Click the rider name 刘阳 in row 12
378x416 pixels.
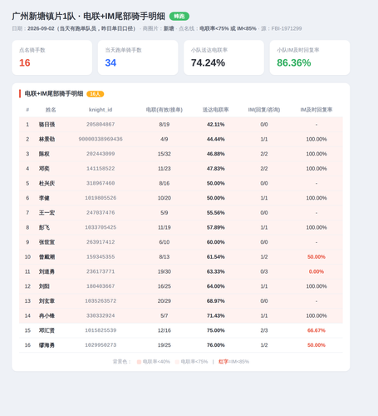(x=44, y=286)
